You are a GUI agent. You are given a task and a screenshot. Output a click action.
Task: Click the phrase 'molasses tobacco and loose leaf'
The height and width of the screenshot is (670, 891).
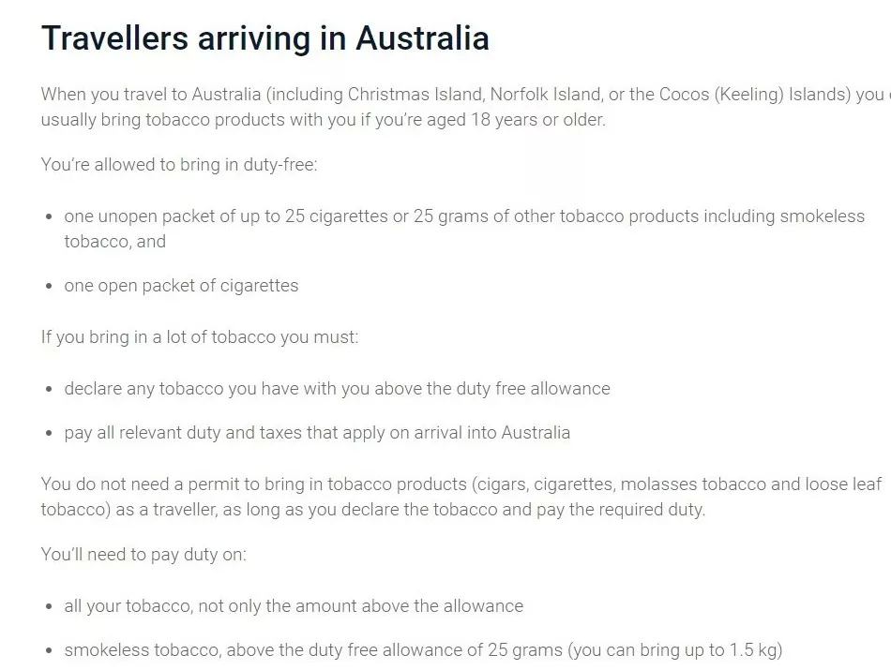click(x=750, y=484)
